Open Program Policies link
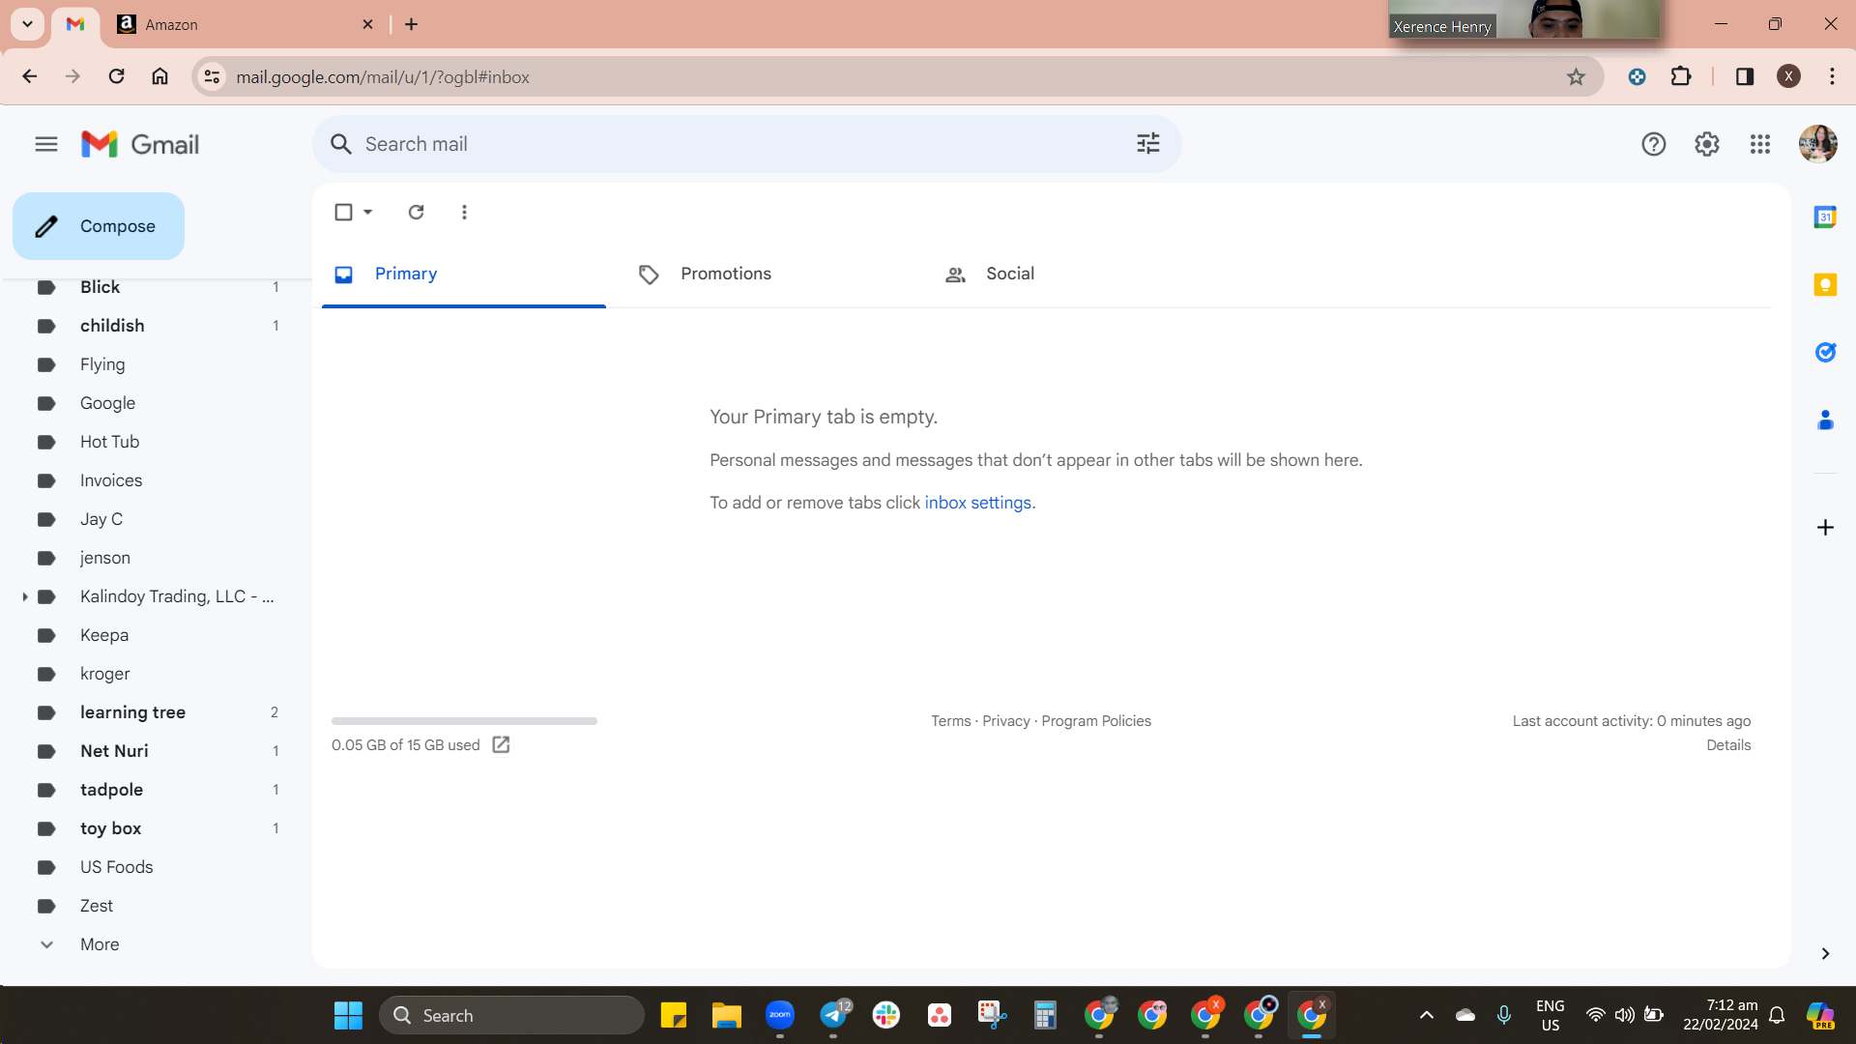 pyautogui.click(x=1096, y=721)
